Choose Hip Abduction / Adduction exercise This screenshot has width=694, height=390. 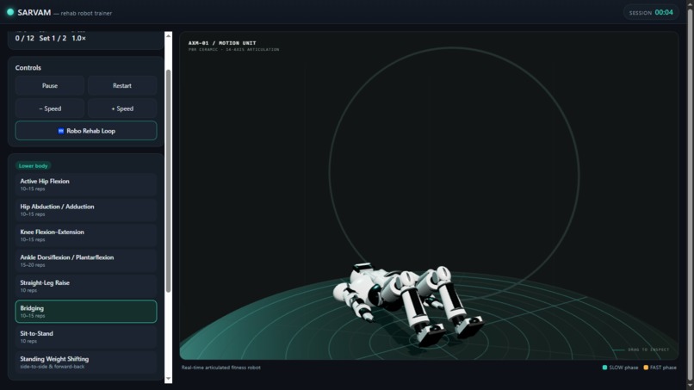(x=86, y=210)
